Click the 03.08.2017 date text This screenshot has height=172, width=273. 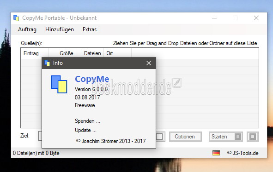coord(87,97)
